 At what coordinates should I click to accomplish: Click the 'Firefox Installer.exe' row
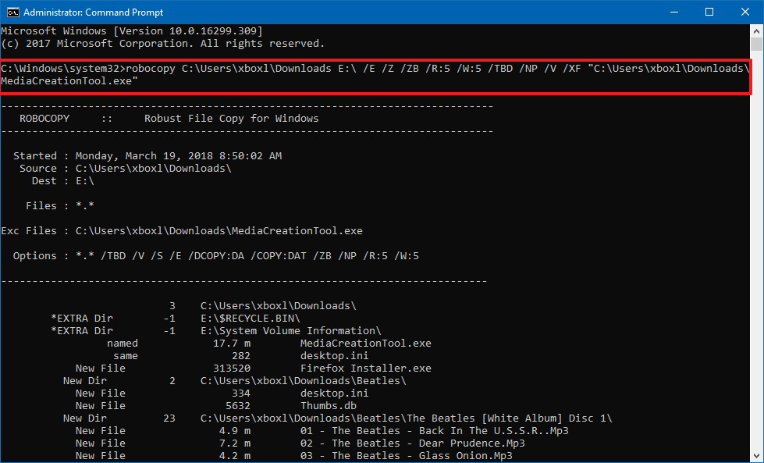[254, 369]
